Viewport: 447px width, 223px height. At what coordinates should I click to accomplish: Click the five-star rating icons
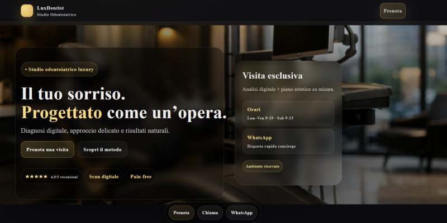pyautogui.click(x=36, y=177)
